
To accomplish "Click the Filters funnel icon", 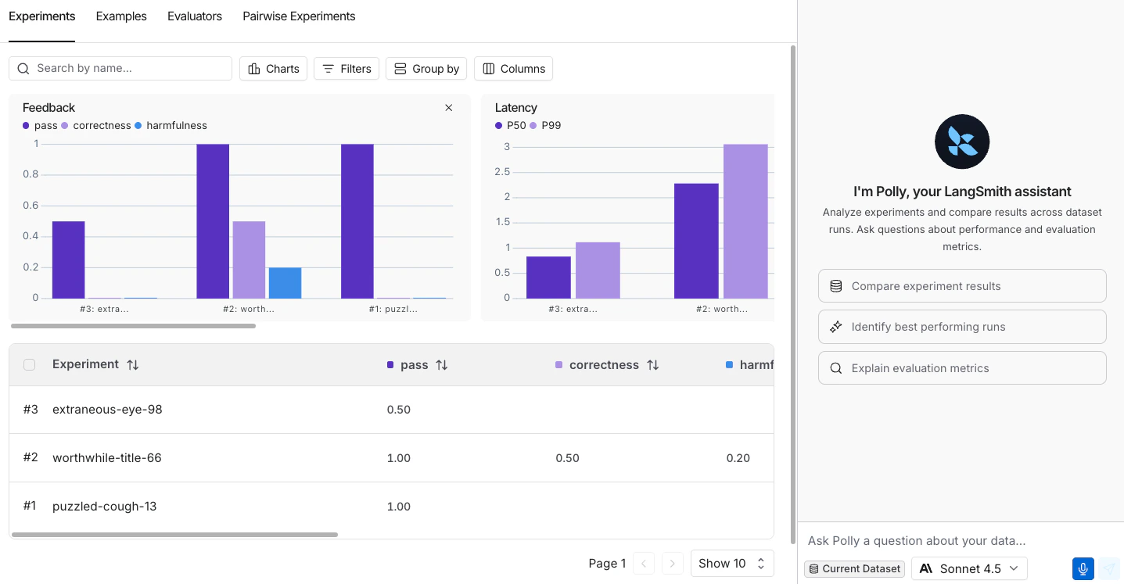I will point(329,69).
